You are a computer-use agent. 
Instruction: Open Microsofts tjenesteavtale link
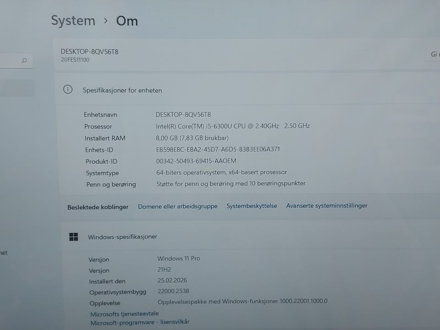pyautogui.click(x=124, y=313)
